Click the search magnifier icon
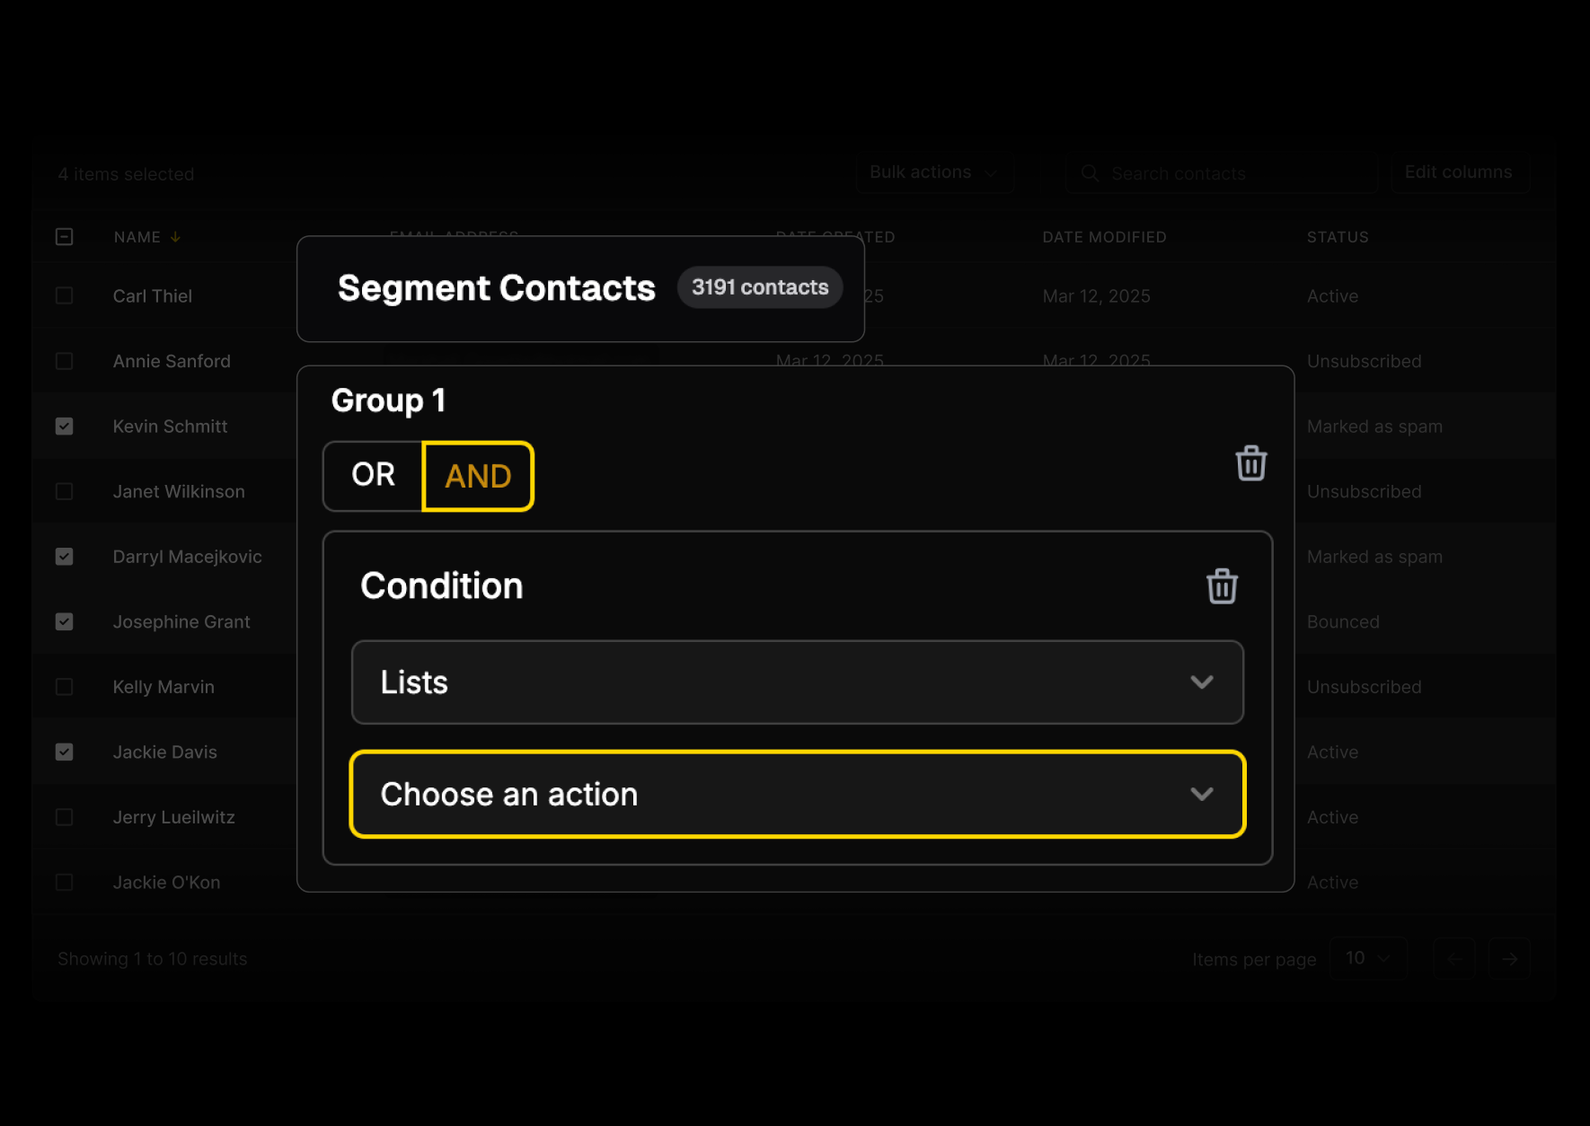This screenshot has width=1590, height=1126. pos(1090,173)
